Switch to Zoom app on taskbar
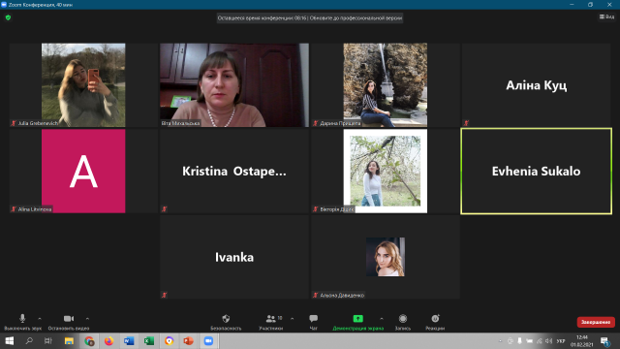 (x=208, y=340)
